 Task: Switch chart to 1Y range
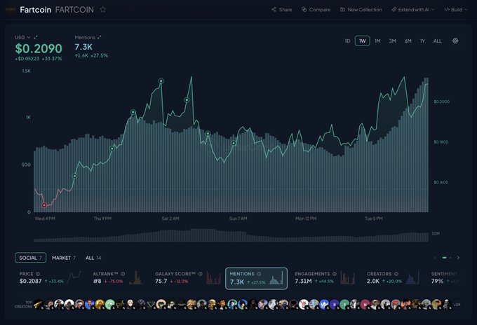422,41
